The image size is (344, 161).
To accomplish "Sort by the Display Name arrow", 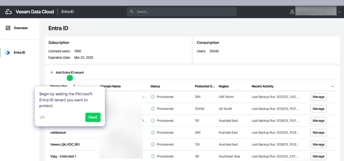I will click(x=74, y=86).
